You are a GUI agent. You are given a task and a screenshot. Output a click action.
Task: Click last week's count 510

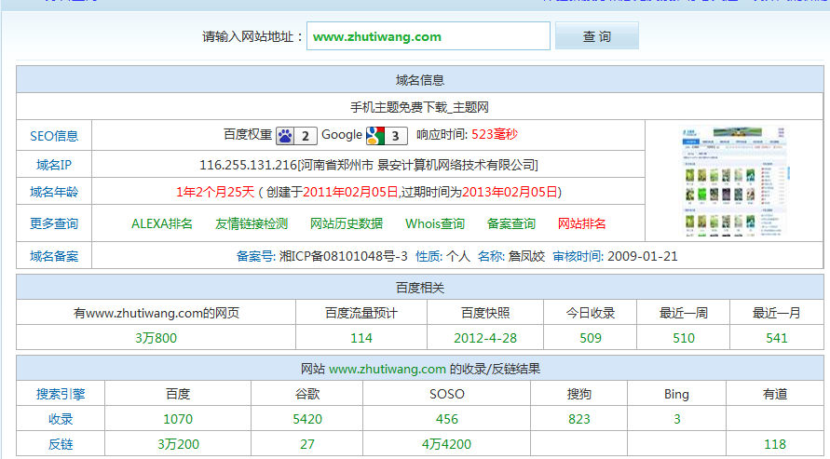[x=684, y=338]
